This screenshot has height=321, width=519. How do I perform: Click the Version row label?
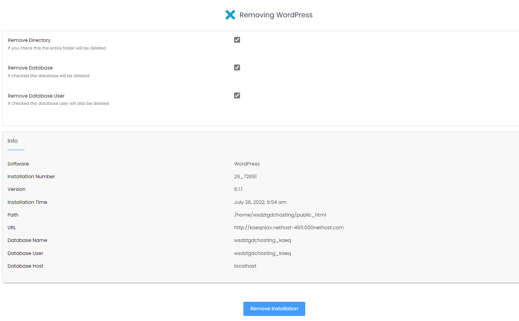click(17, 189)
